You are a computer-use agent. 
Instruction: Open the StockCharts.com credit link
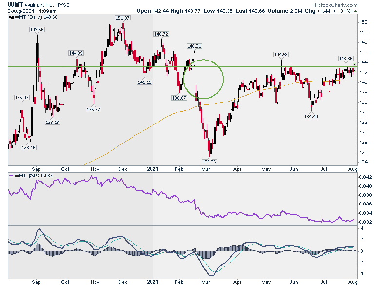click(335, 5)
